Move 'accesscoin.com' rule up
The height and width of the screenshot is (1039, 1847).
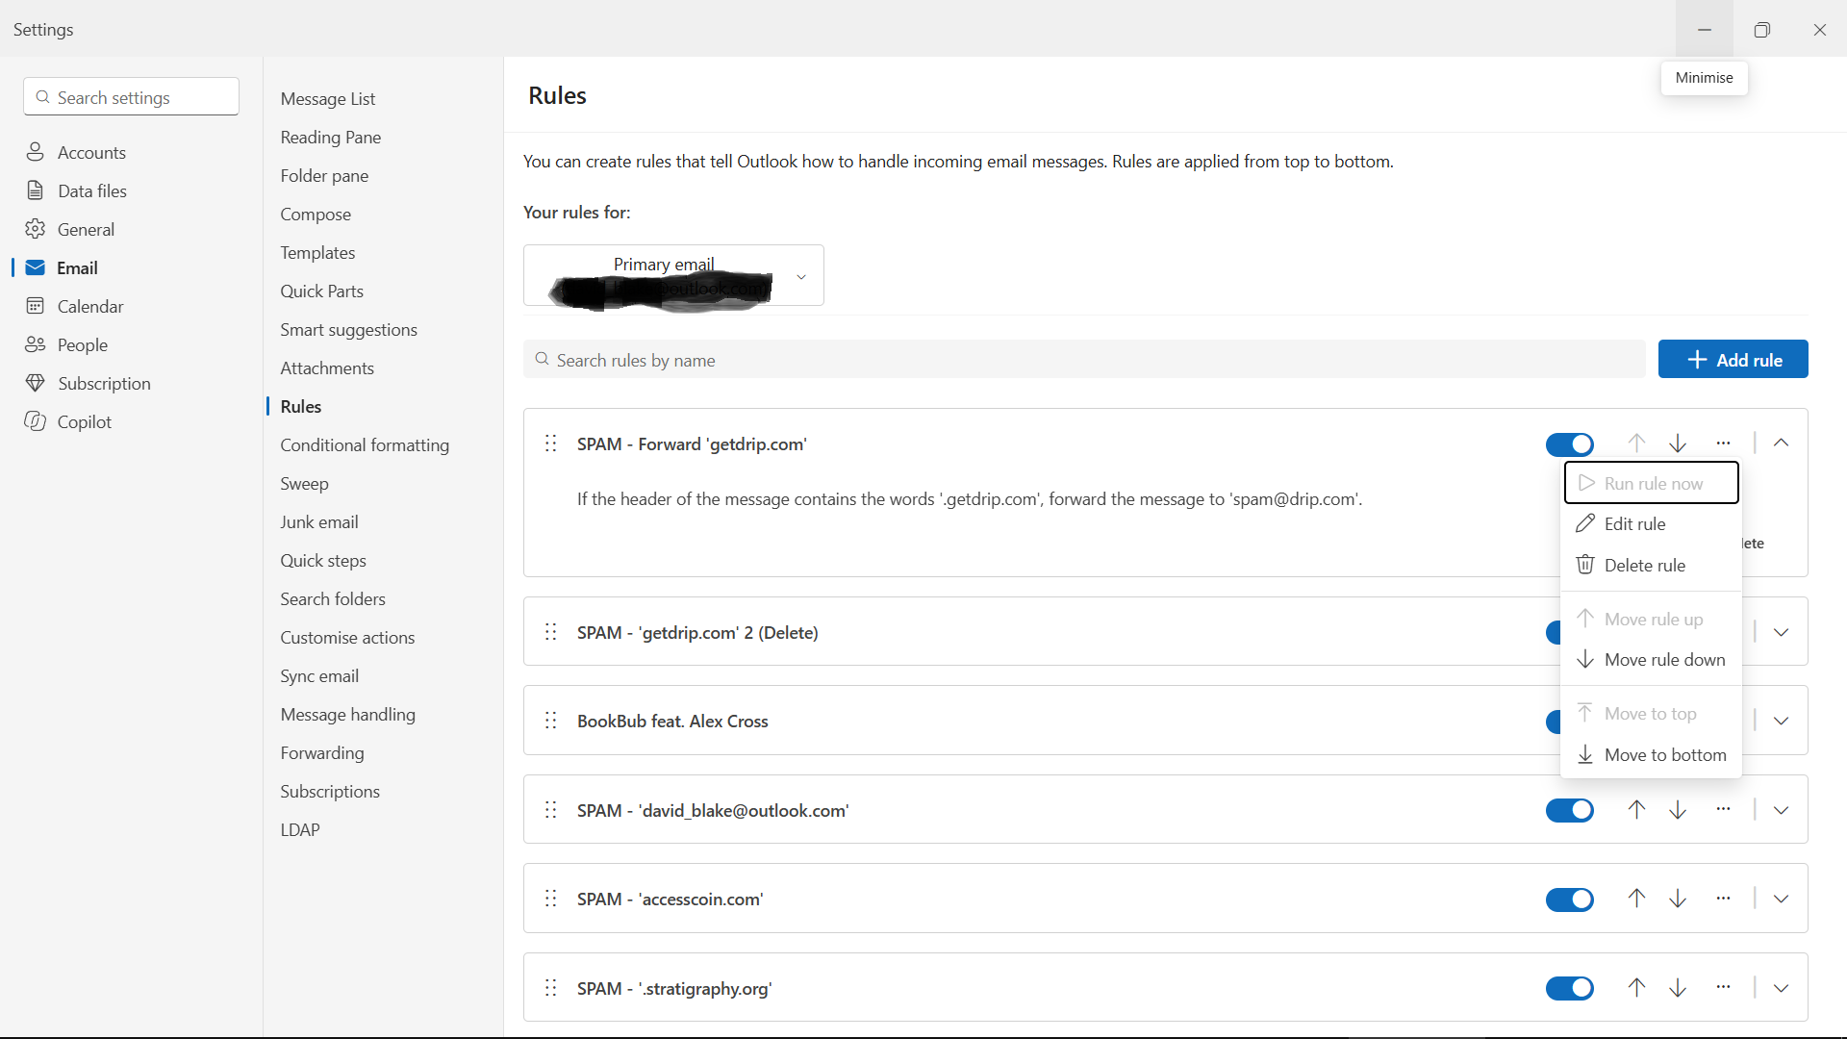point(1636,899)
